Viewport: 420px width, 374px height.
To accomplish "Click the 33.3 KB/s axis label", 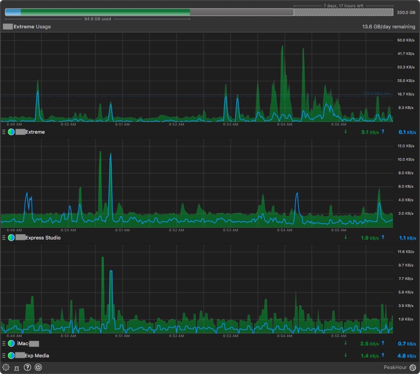I will [406, 67].
